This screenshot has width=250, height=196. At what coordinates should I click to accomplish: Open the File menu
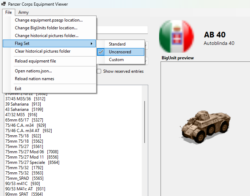pos(8,12)
